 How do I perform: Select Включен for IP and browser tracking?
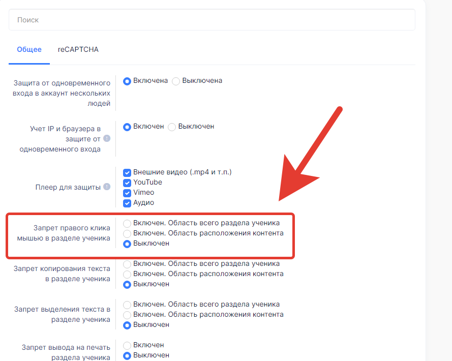(127, 127)
